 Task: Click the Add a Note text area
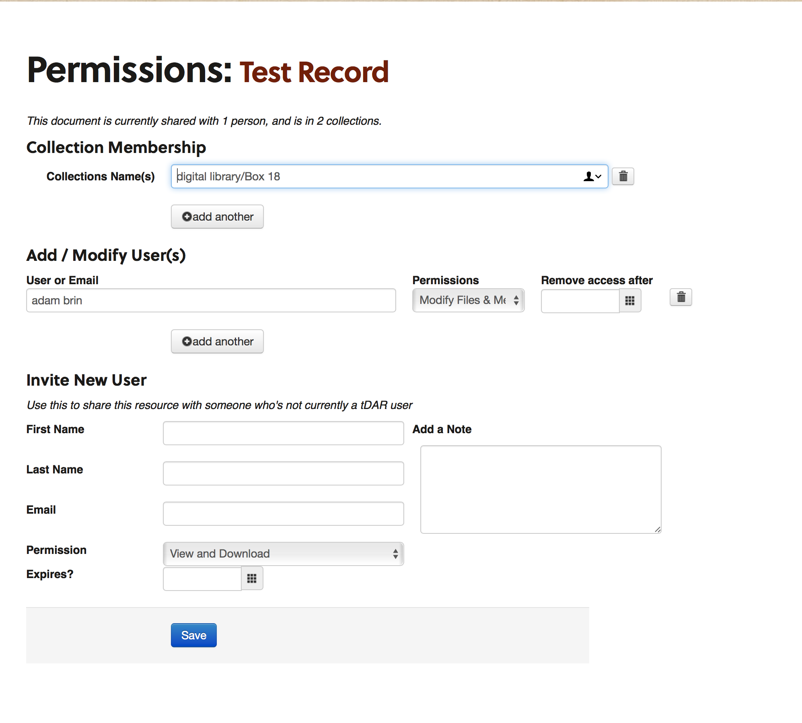541,490
